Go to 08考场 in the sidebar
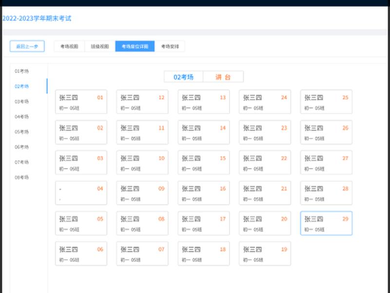The height and width of the screenshot is (293, 390). tap(21, 177)
